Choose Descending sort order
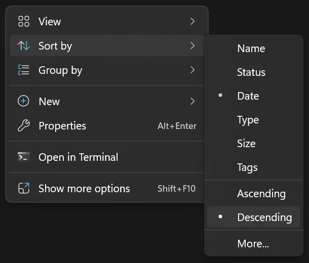This screenshot has height=263, width=309. [x=264, y=217]
